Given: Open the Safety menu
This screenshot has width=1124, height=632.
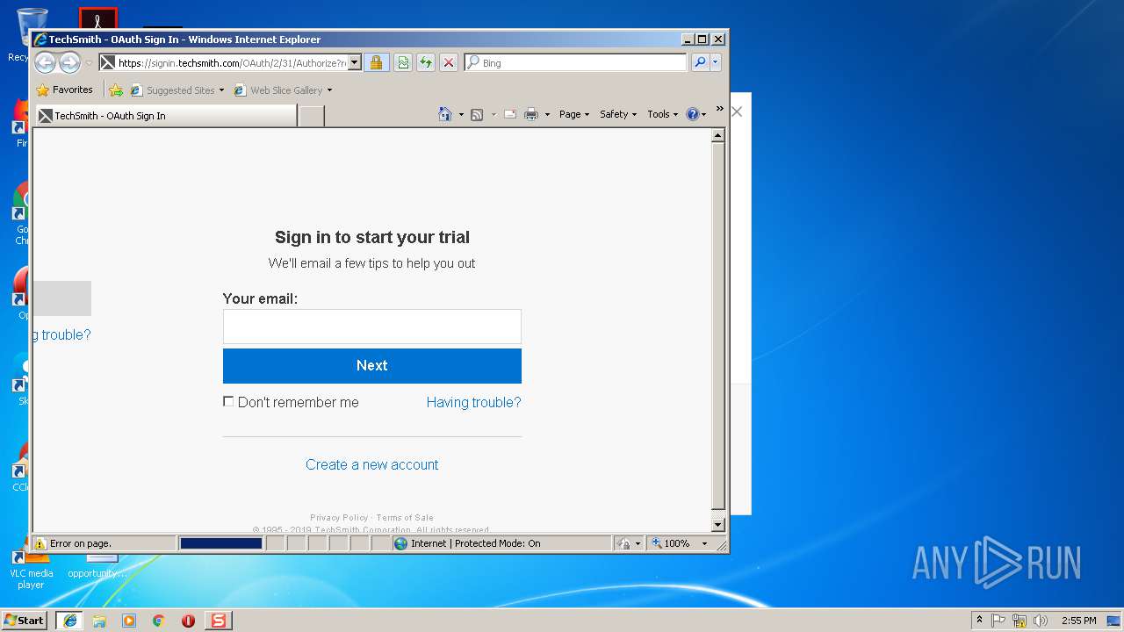Looking at the screenshot, I should click(x=618, y=114).
